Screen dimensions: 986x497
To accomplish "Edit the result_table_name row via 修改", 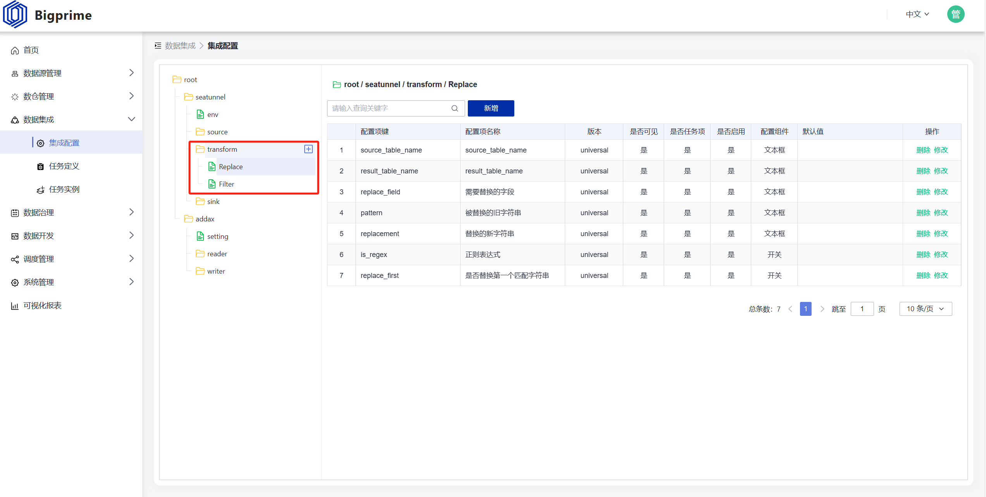I will coord(941,171).
